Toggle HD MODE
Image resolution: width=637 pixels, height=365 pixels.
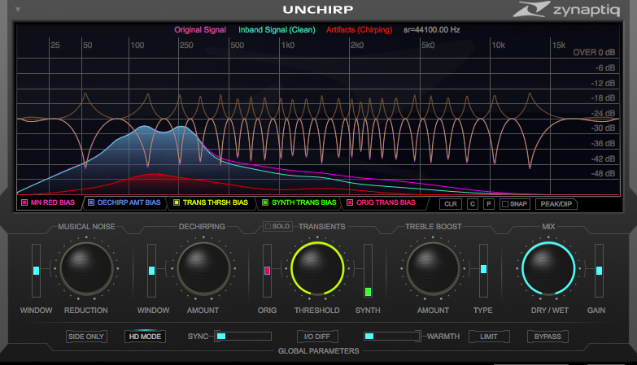pyautogui.click(x=145, y=336)
